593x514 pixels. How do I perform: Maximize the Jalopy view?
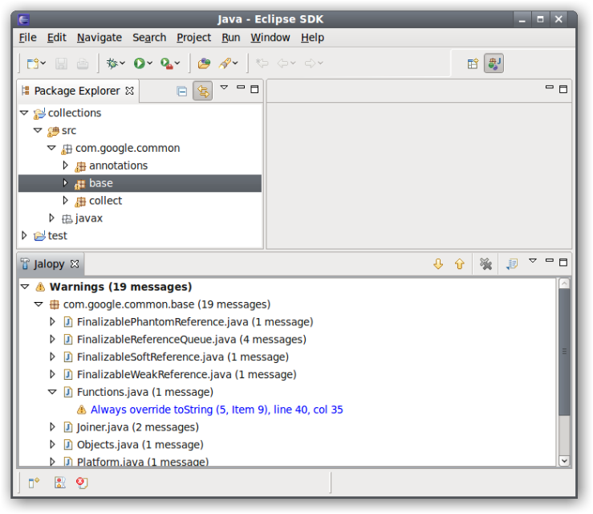pyautogui.click(x=563, y=262)
